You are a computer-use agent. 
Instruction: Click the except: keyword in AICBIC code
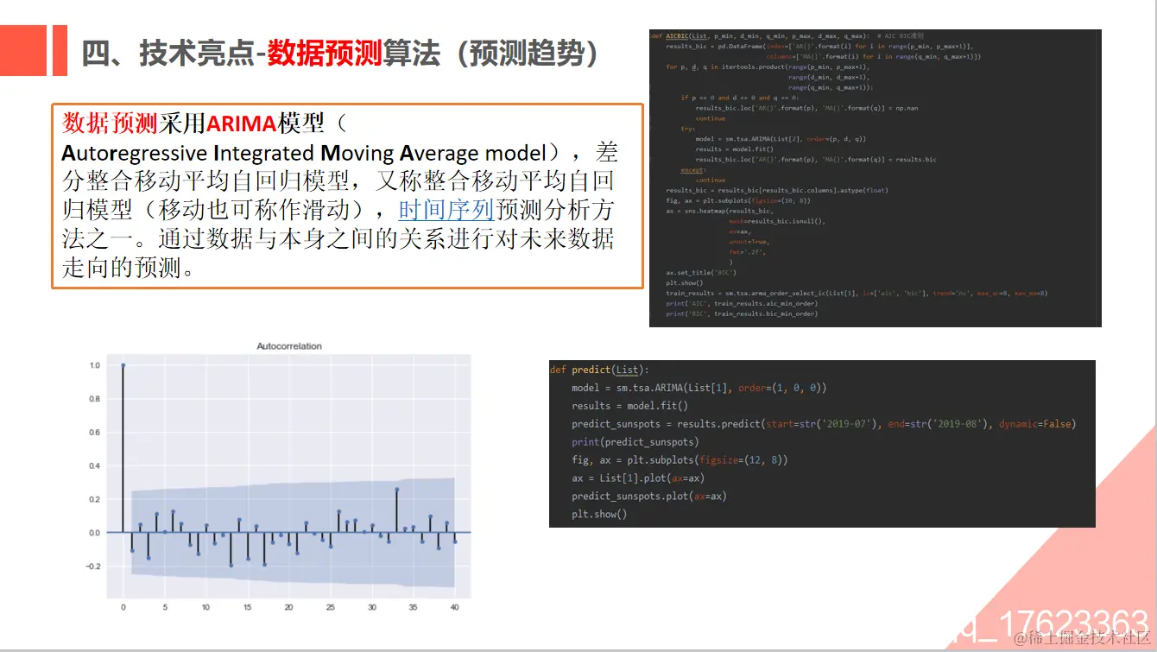click(x=693, y=170)
